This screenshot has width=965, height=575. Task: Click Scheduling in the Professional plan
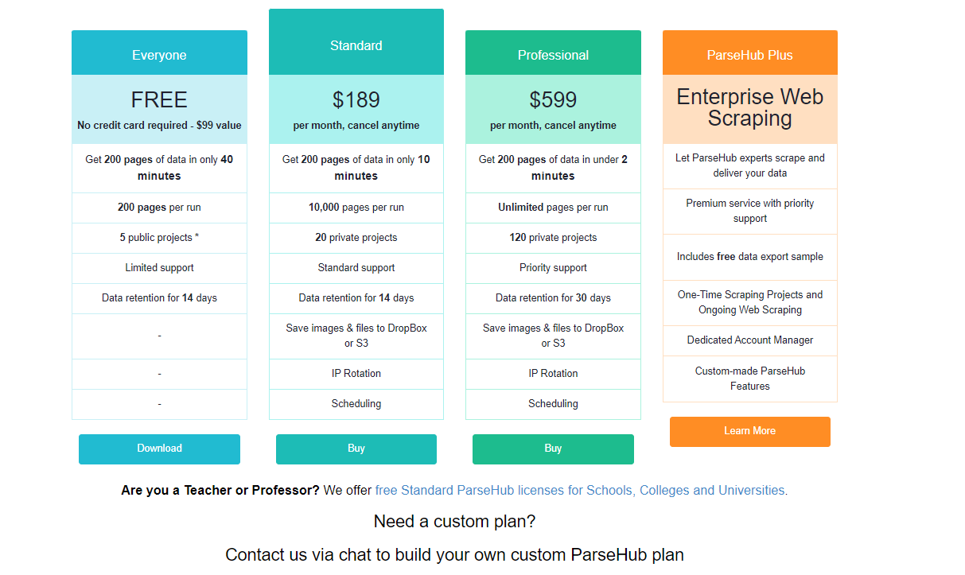click(x=553, y=404)
